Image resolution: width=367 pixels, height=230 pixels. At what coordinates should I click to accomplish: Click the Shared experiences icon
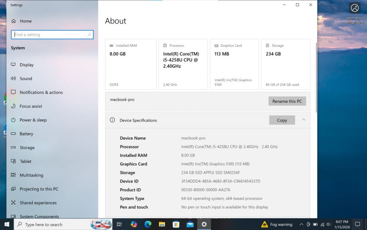click(x=13, y=202)
